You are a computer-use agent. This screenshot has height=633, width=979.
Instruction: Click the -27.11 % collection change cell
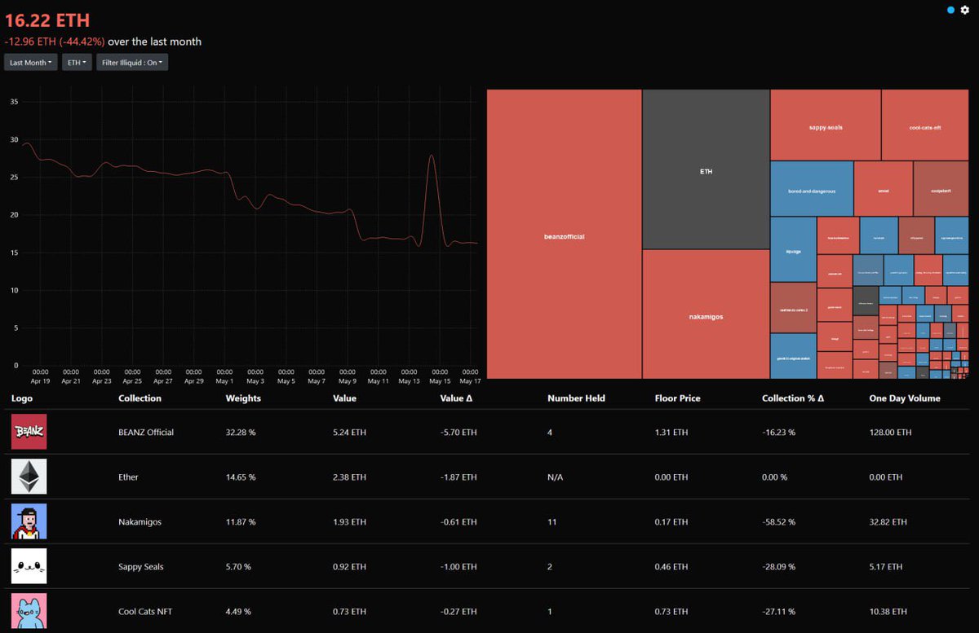click(x=778, y=611)
